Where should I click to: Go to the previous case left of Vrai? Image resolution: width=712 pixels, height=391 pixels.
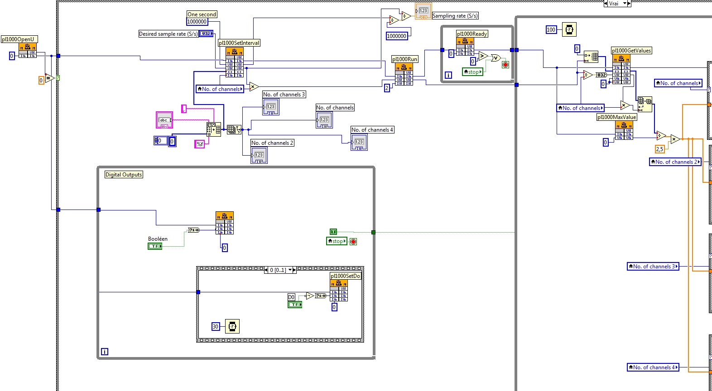point(606,4)
